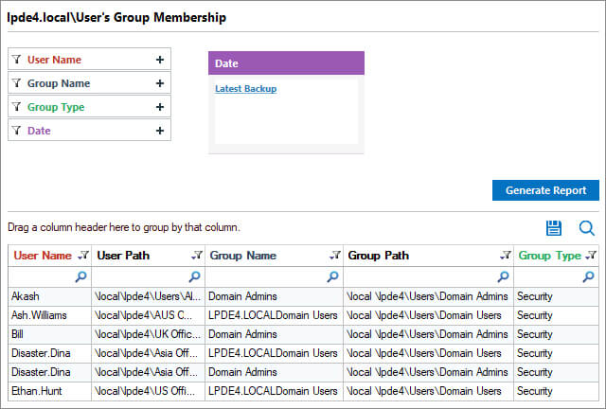Select the purple Date panel header

(x=286, y=63)
